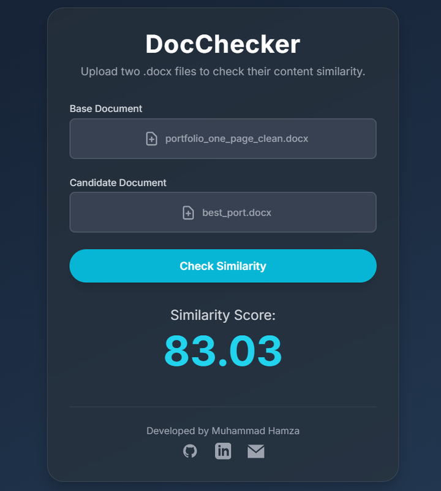441x491 pixels.
Task: Open the developer's GitHub profile icon
Action: coord(190,451)
